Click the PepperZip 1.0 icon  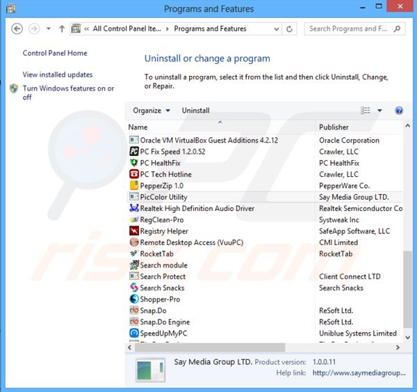coord(134,185)
